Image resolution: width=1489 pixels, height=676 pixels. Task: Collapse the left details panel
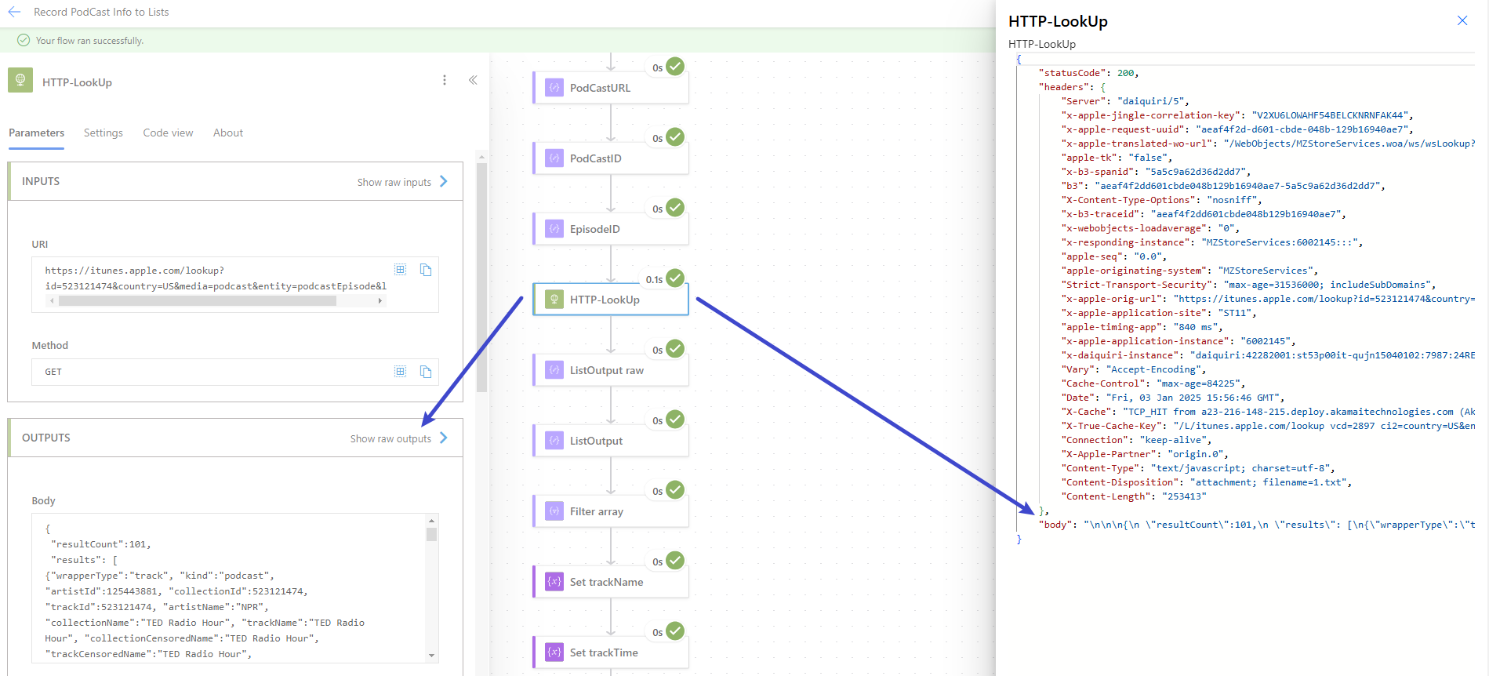[x=473, y=80]
